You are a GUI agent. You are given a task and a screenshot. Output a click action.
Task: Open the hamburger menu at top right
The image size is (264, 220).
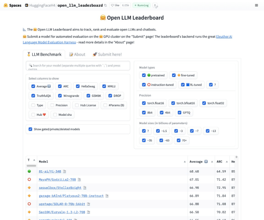(257, 5)
